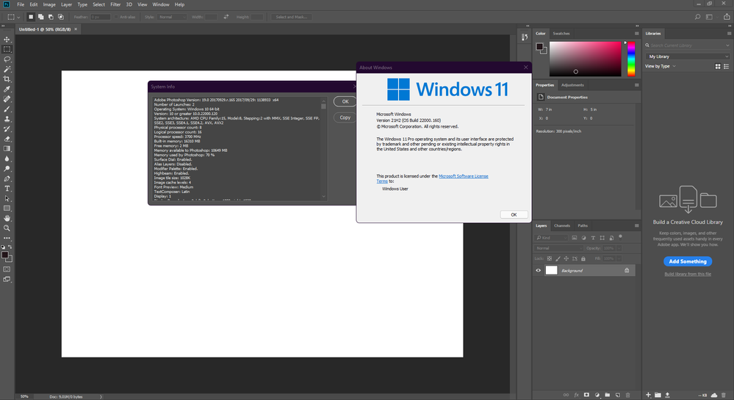Select the Zoom tool
Screen dimensions: 734x400
click(x=7, y=228)
